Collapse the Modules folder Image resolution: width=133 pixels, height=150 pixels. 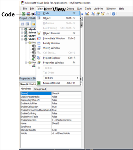[x=26, y=63]
